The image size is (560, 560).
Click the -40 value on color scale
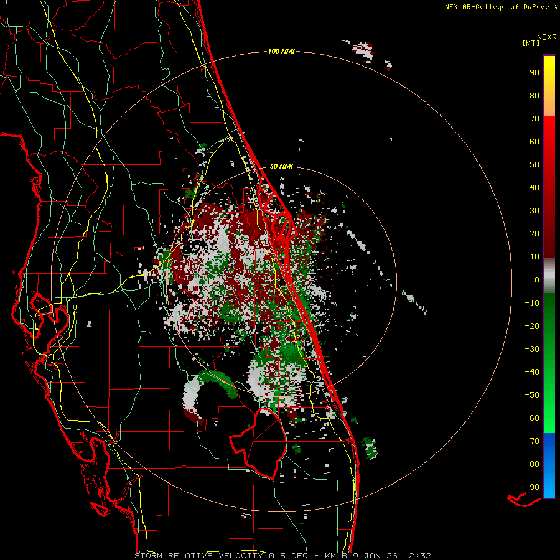coord(532,372)
